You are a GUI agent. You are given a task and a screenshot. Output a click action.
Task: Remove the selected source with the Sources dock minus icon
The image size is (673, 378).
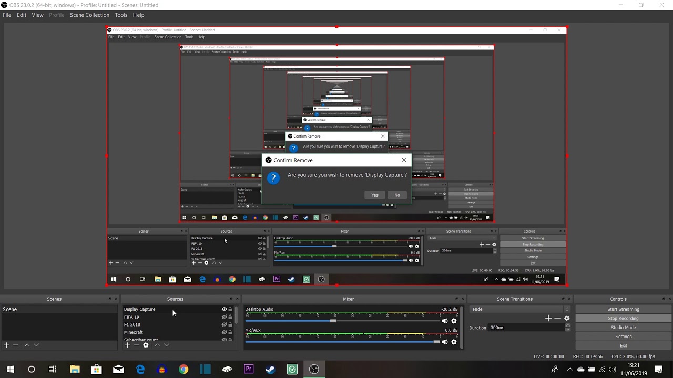pos(136,345)
